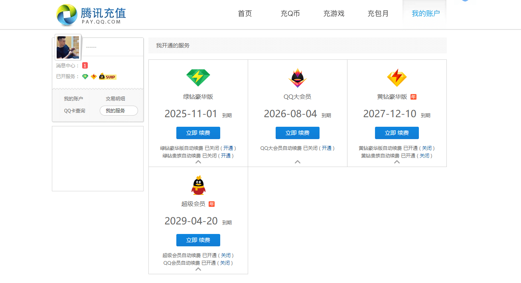This screenshot has height=283, width=521.
Task: Collapse the 黄钻豪华版 card chevron
Action: tap(397, 162)
